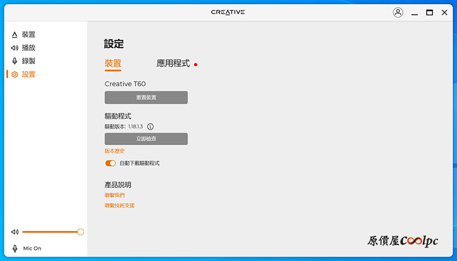Go to 播放 playback section
Viewport: 457px width, 261px height.
pos(23,47)
